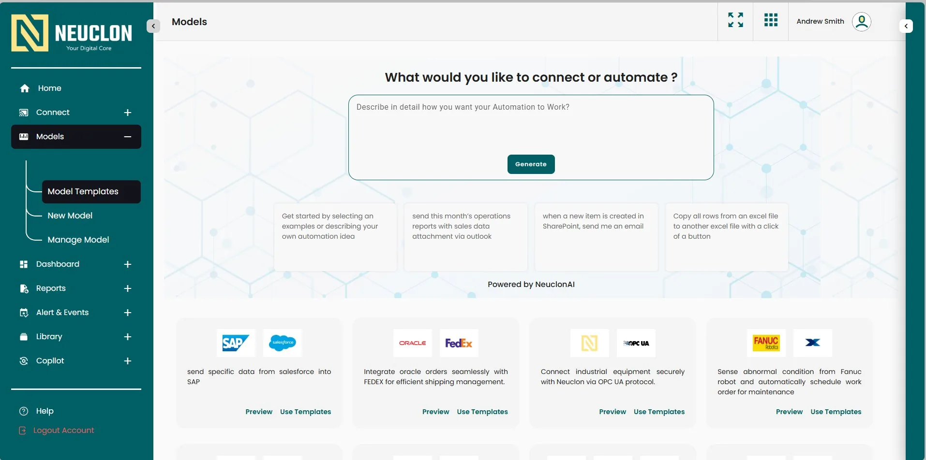Open Help in the sidebar
The width and height of the screenshot is (926, 460).
(45, 411)
